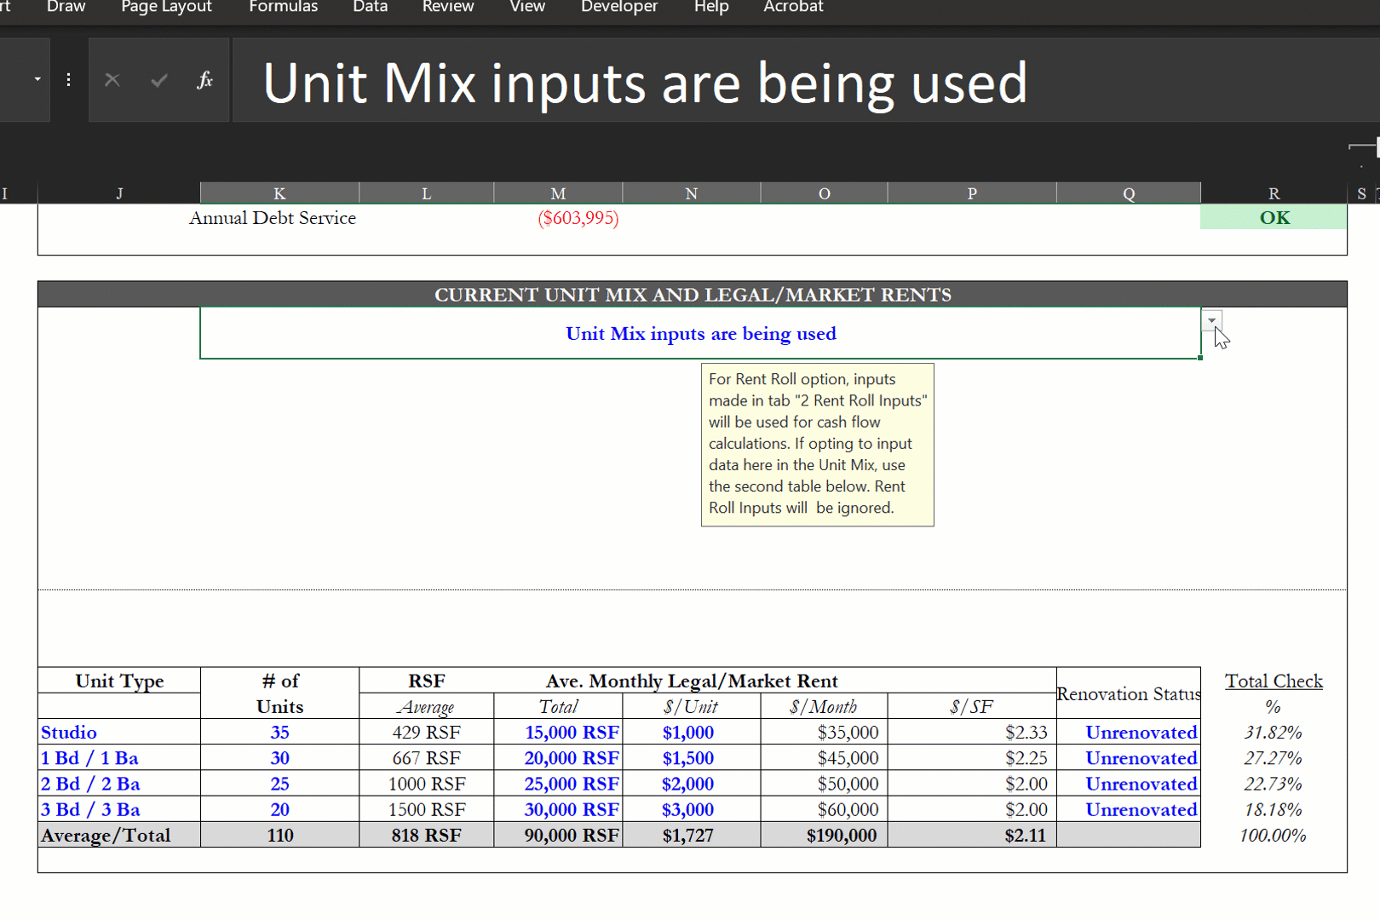This screenshot has width=1380, height=920.
Task: Click the green OK check cell
Action: (x=1274, y=217)
